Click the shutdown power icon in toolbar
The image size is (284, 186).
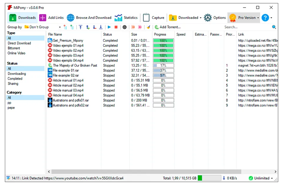pos(125,27)
